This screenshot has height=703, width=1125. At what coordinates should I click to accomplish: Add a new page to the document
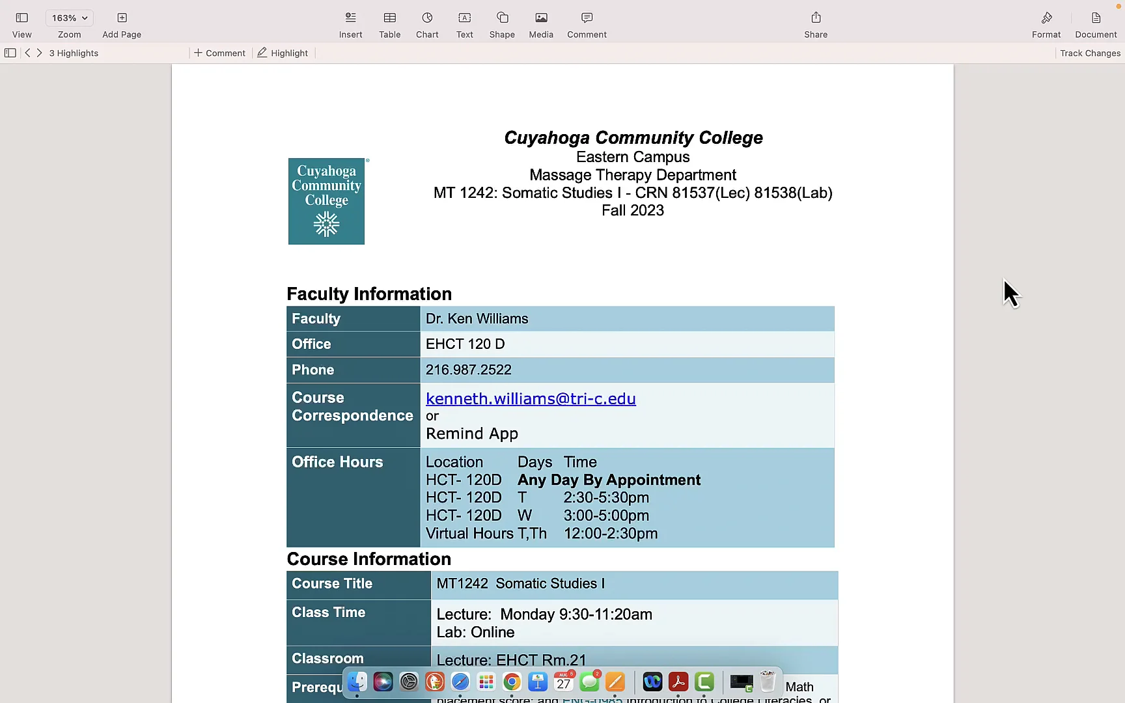pos(121,23)
